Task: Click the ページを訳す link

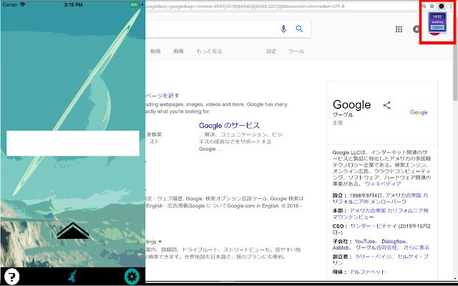Action: [x=162, y=95]
